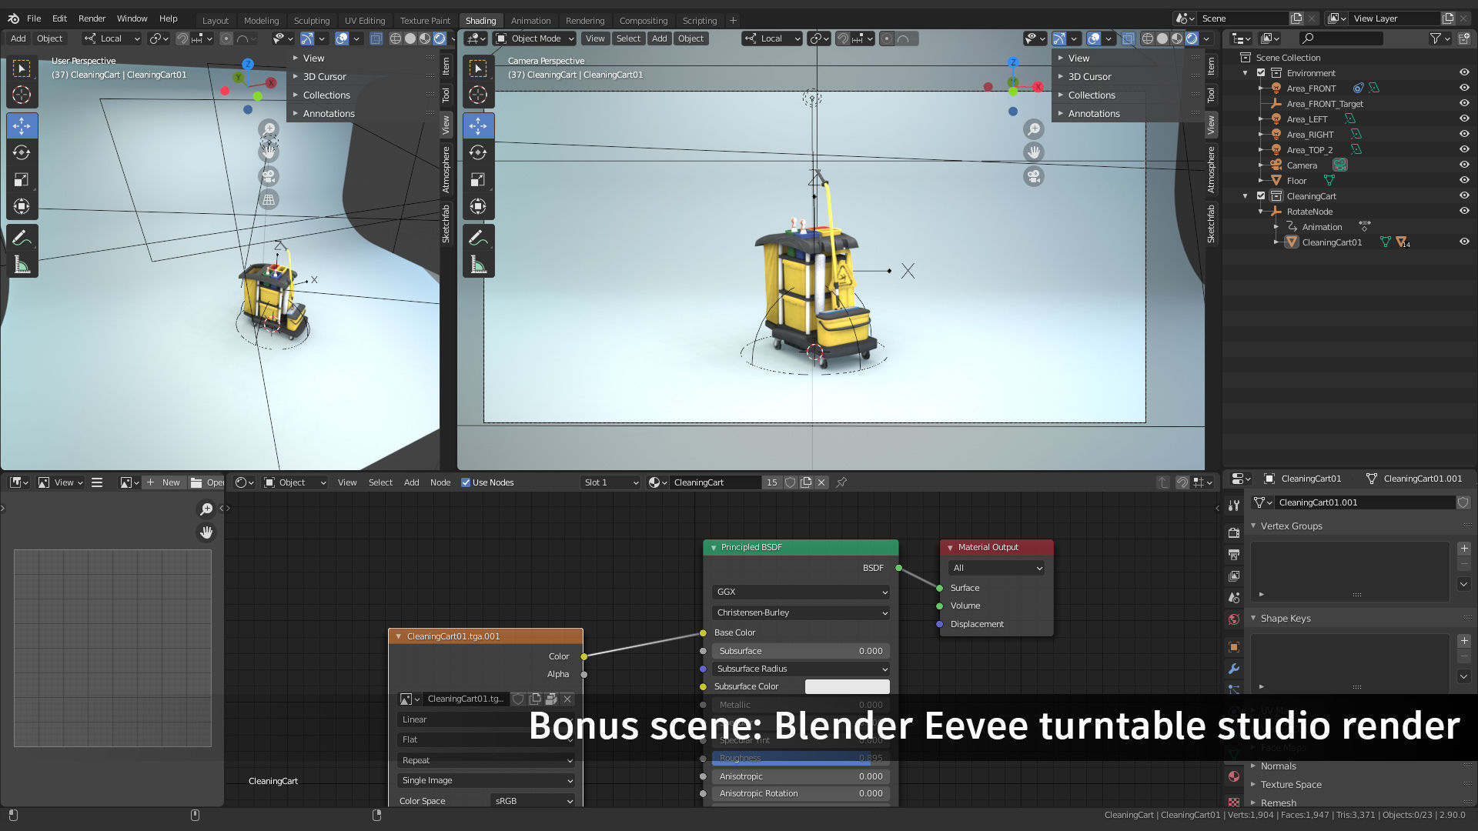The image size is (1478, 831).
Task: Select RotateNode in the outliner
Action: tap(1309, 211)
